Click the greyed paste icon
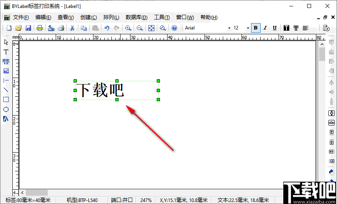Viewport: 337px width, 204px height. click(95, 28)
